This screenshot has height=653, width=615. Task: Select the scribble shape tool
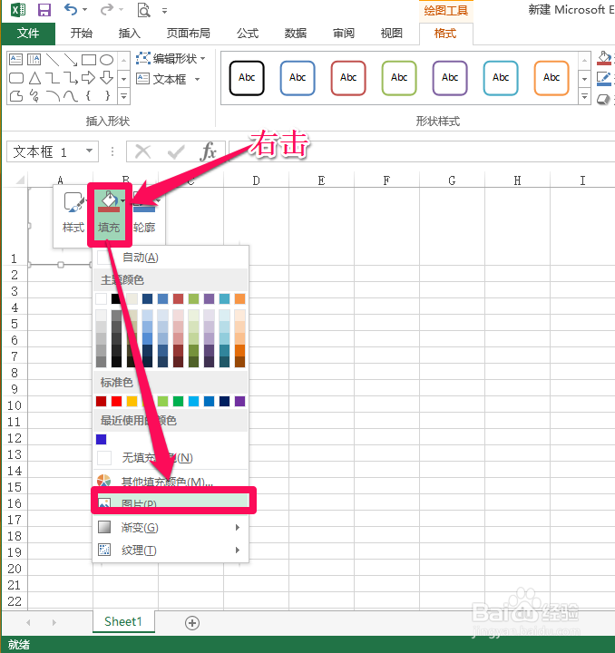tap(34, 96)
